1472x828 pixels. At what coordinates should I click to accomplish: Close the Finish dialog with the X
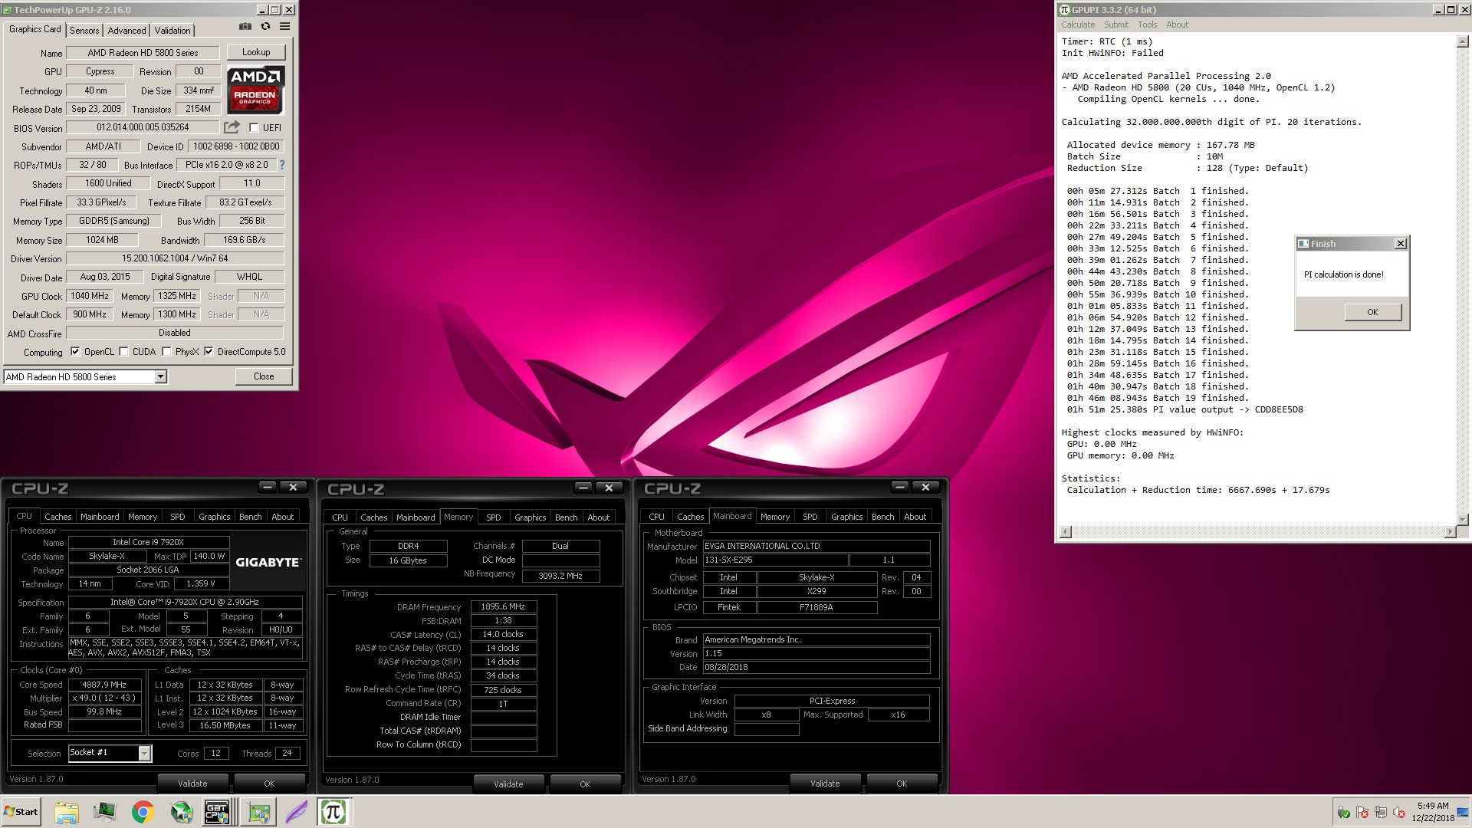pos(1400,243)
